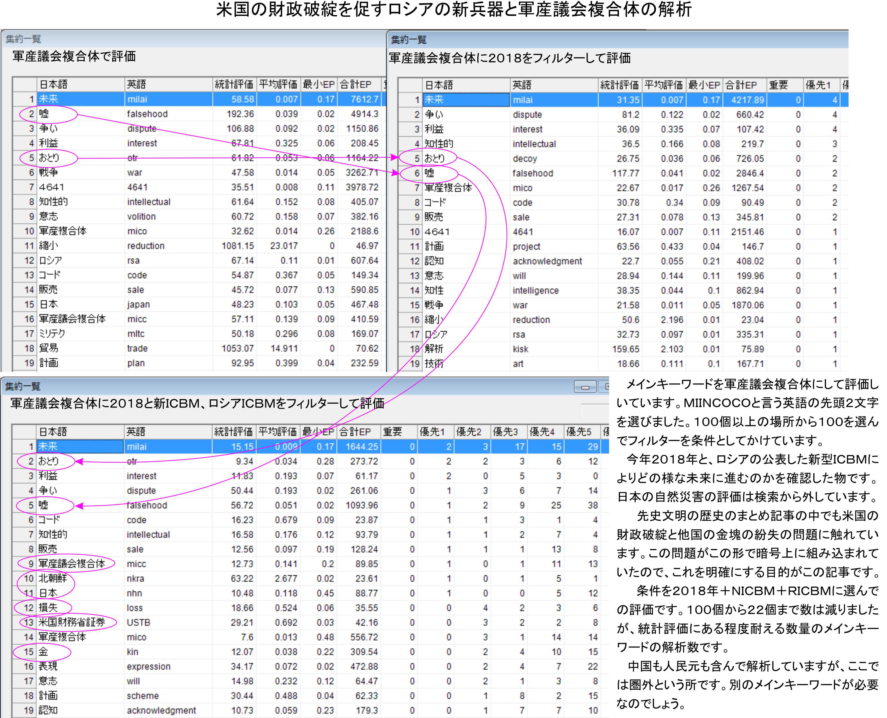Viewport: 887px width, 718px height.
Task: Select 'project' 計画 row in top-right table
Action: tap(623, 247)
